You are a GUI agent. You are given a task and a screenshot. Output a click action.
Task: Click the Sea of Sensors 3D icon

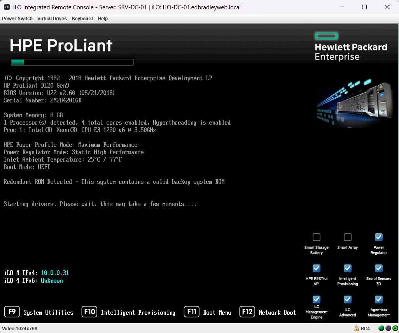[378, 268]
